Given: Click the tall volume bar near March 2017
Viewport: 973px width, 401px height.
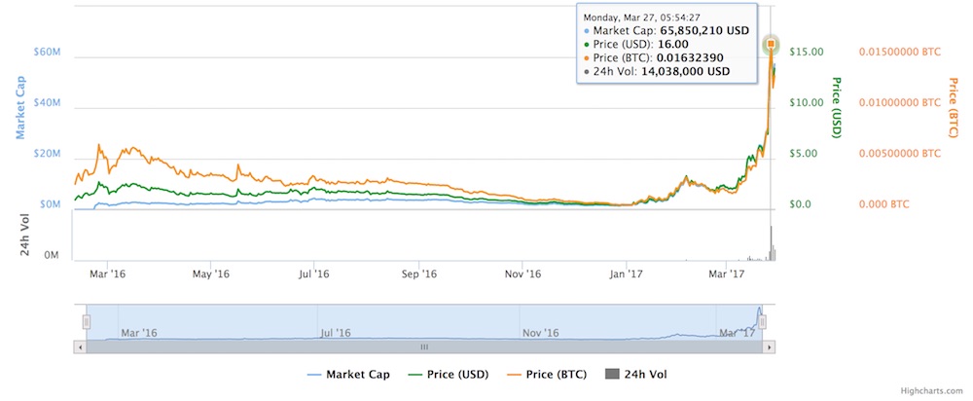Looking at the screenshot, I should pos(772,243).
